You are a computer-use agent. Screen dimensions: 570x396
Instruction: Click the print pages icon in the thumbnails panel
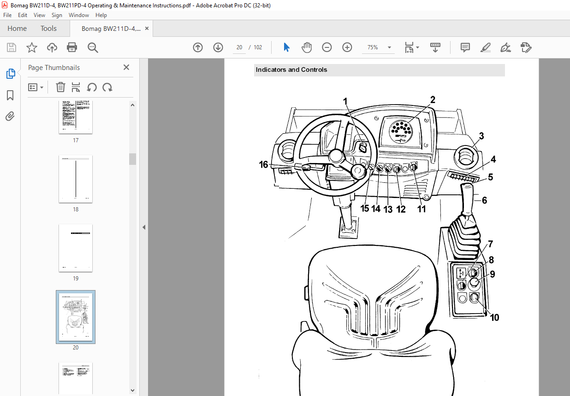[76, 87]
